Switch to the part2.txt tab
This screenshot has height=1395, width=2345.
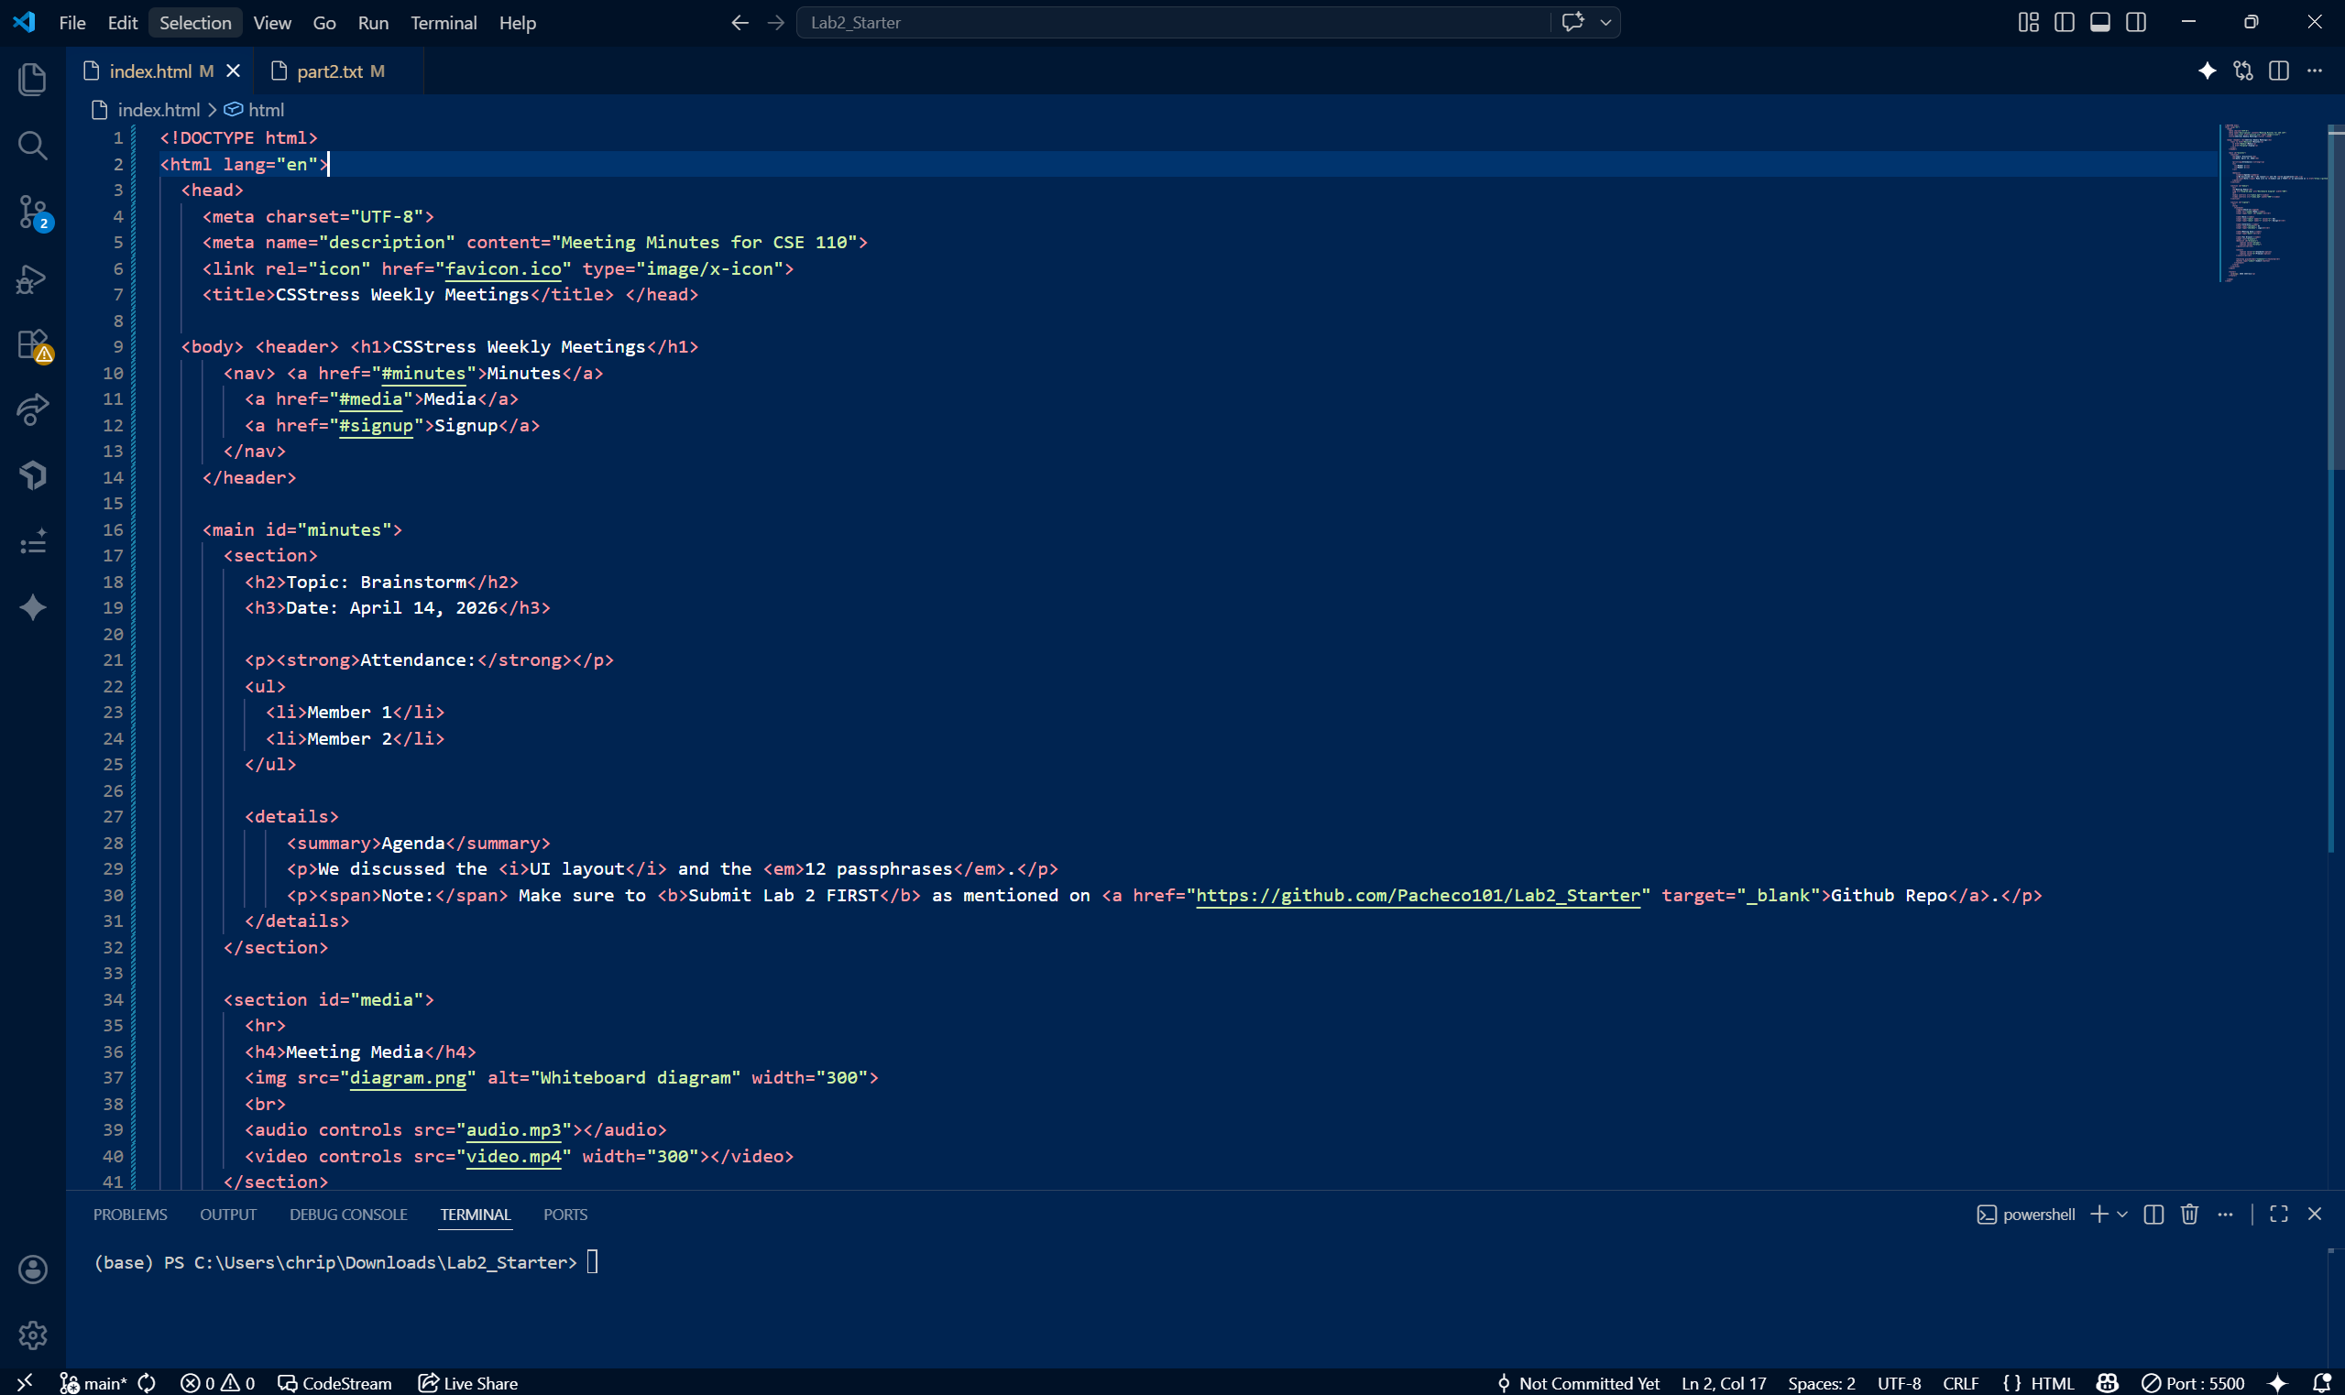(x=329, y=71)
